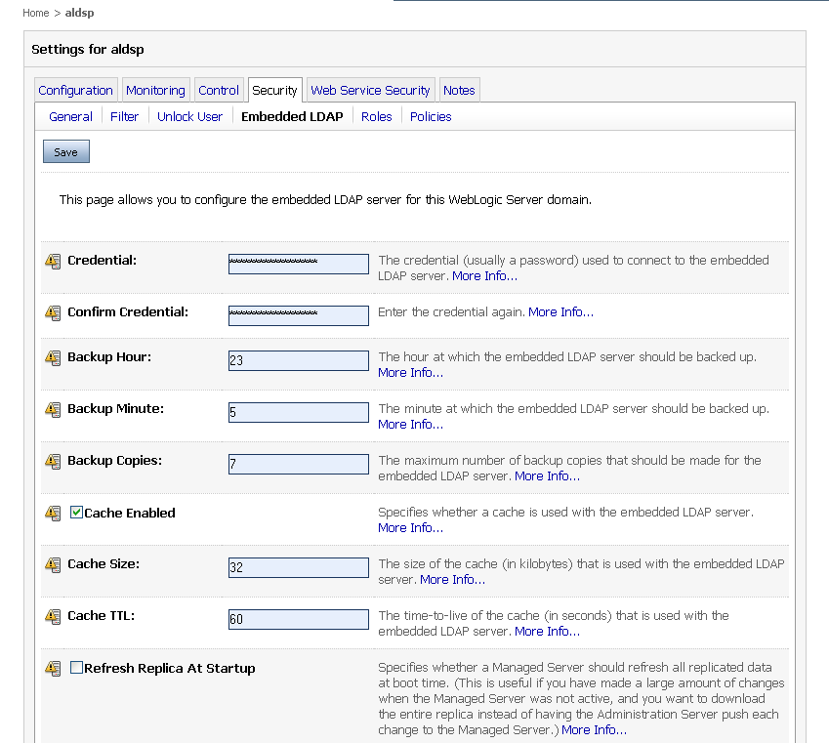Click the Backup Hour input field
Image resolution: width=829 pixels, height=743 pixels.
coord(299,360)
